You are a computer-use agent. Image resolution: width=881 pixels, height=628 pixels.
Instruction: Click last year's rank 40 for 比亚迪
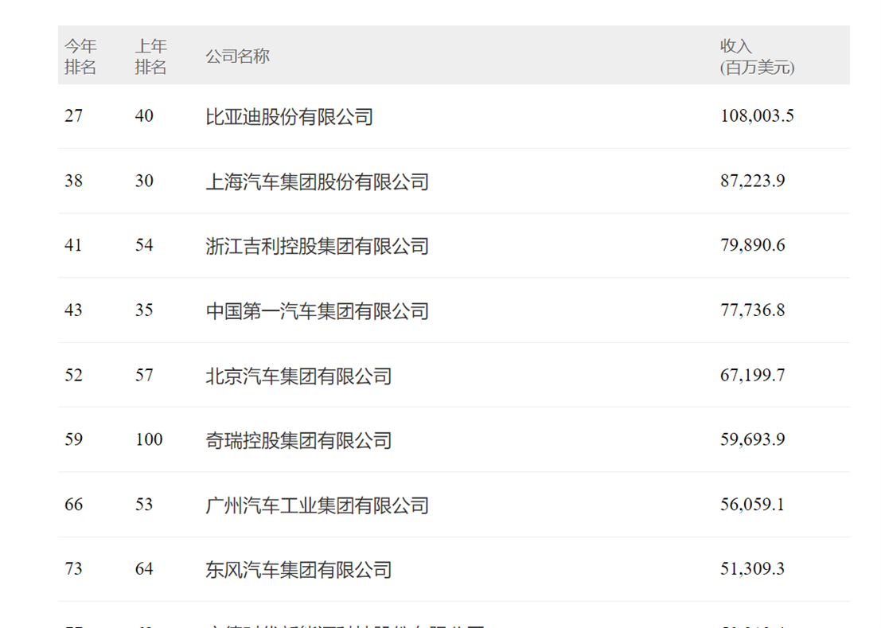tap(144, 115)
